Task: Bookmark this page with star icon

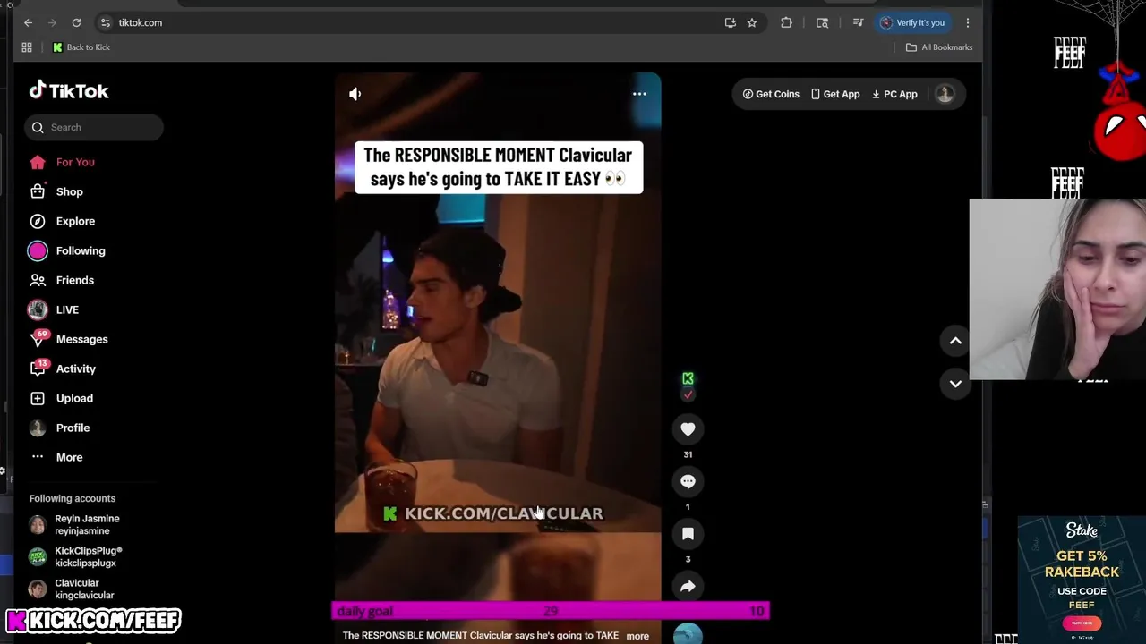Action: point(752,22)
